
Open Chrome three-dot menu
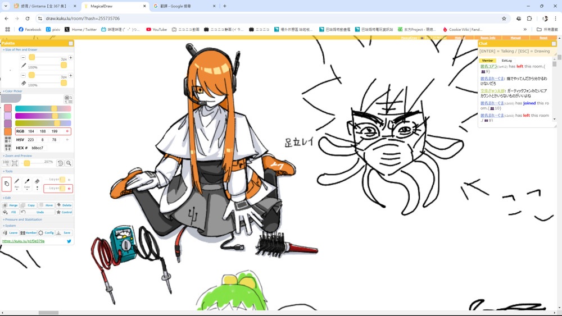click(x=556, y=19)
